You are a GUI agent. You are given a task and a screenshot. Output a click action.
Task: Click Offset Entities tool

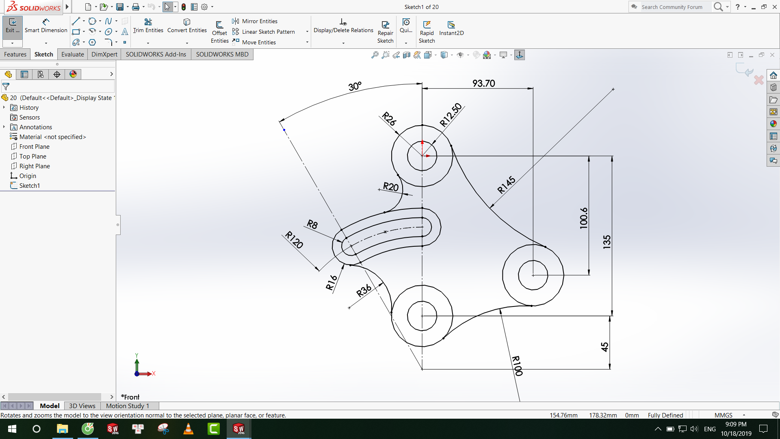(219, 32)
